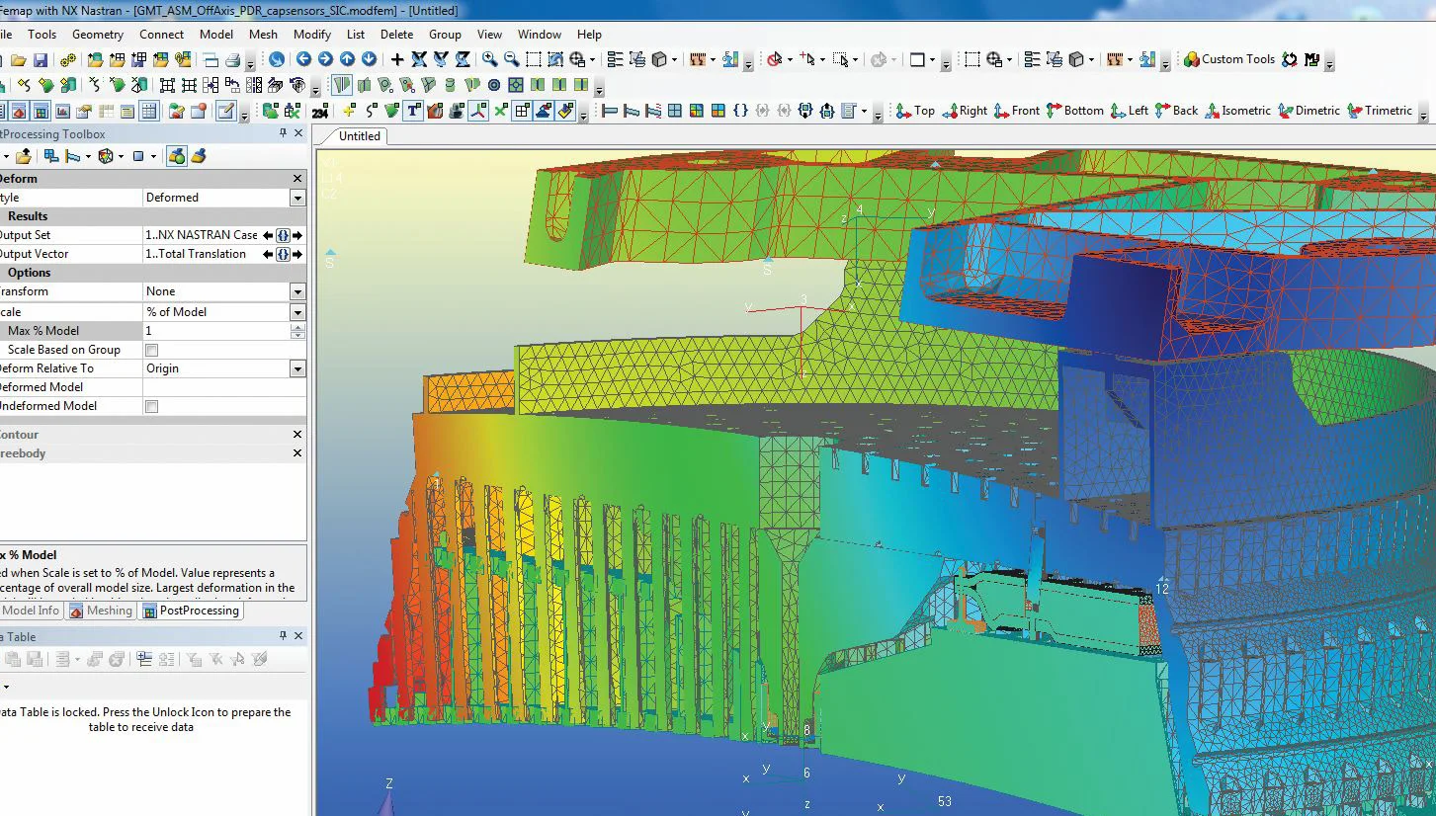
Task: Switch to the Trimetric view
Action: (x=1380, y=111)
